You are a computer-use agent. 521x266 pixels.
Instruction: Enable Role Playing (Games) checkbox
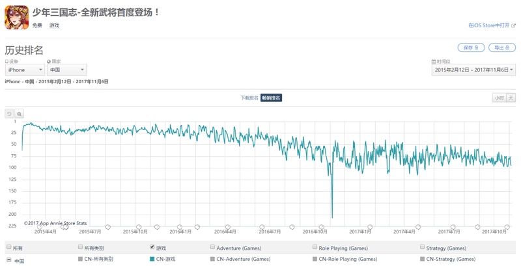pyautogui.click(x=315, y=246)
